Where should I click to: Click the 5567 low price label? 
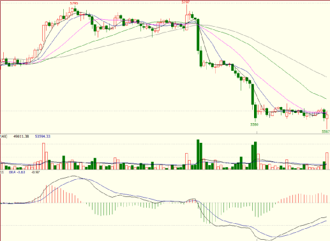click(x=326, y=131)
